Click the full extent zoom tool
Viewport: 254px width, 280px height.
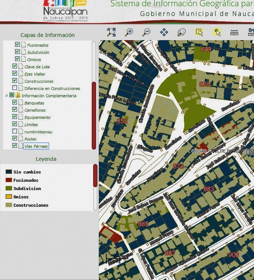111,32
